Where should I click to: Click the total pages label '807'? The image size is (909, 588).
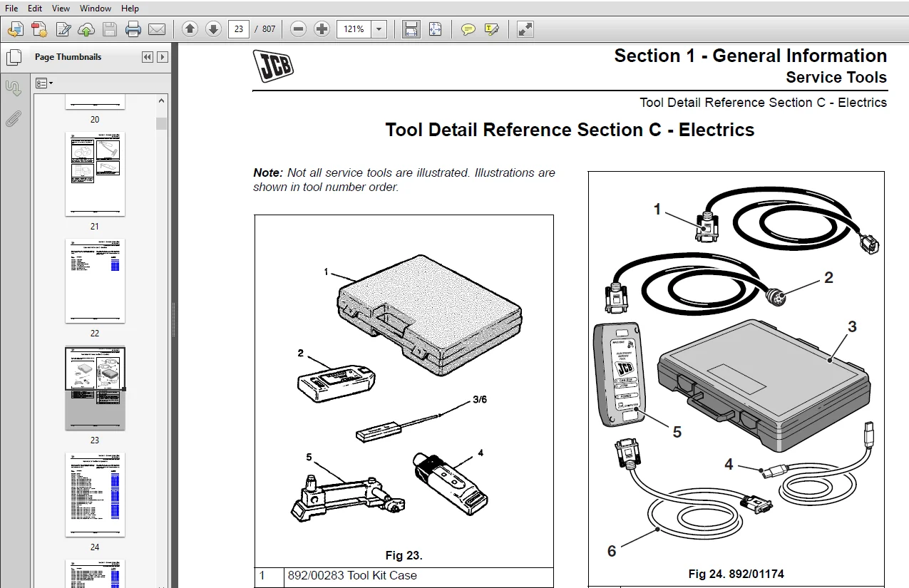[x=269, y=29]
